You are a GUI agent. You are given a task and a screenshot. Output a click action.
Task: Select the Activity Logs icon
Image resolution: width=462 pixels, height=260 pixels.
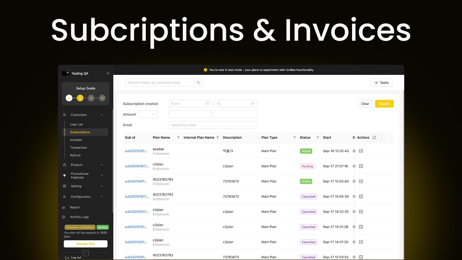(64, 217)
